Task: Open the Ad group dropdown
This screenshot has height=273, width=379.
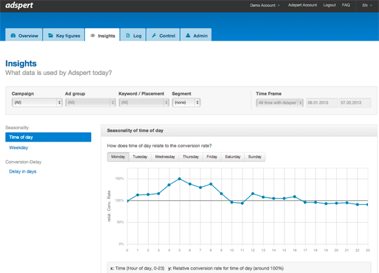Action: 90,102
